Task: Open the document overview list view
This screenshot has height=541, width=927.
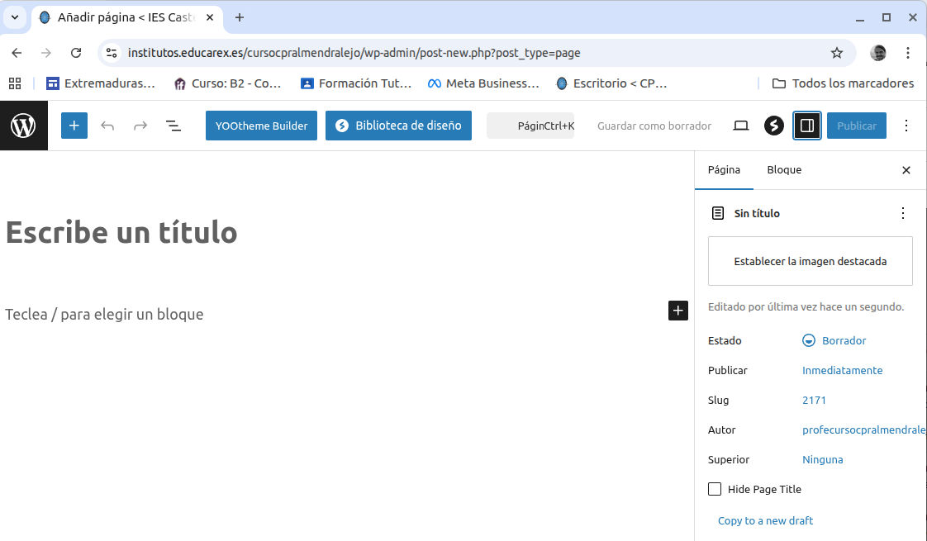Action: 174,126
